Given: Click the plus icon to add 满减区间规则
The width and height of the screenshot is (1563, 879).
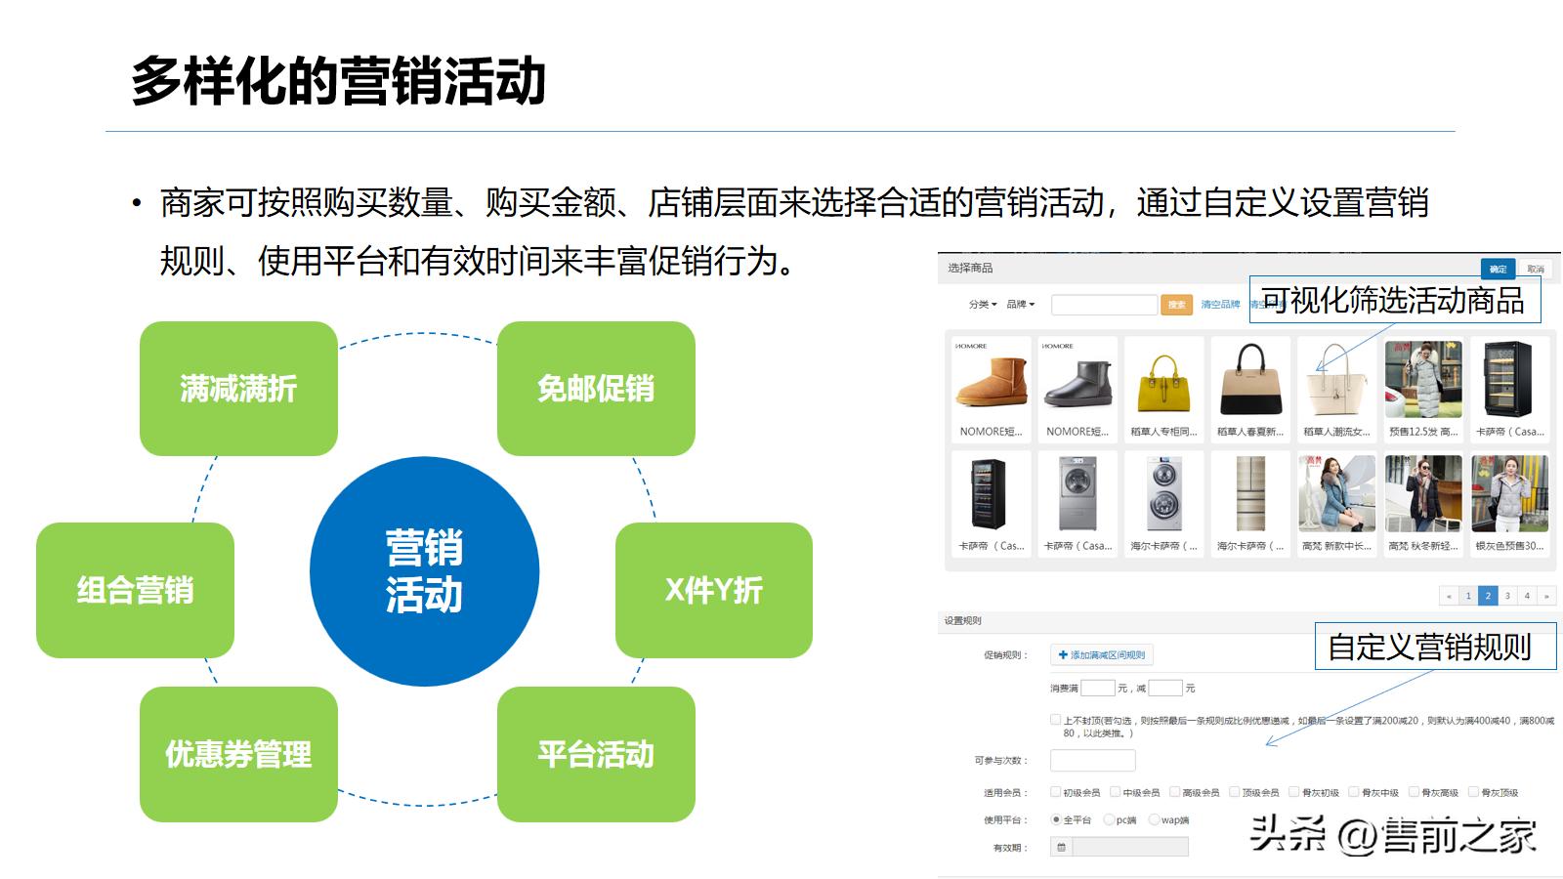Looking at the screenshot, I should tap(1062, 654).
